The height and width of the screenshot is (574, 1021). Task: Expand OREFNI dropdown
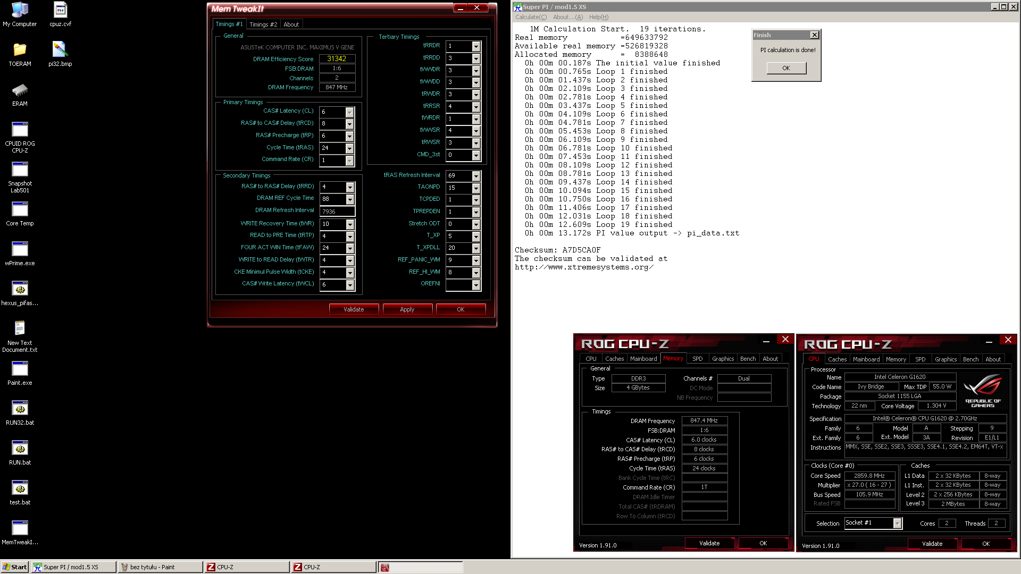pos(476,285)
